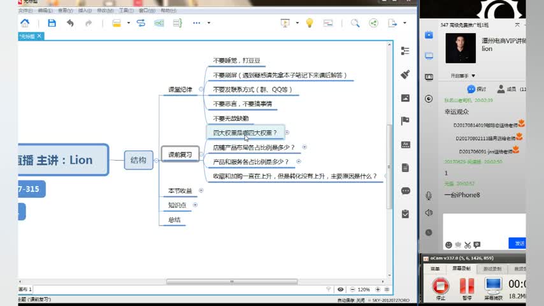Click speaker volume icon in classroom window
544x306 pixels.
(x=429, y=212)
